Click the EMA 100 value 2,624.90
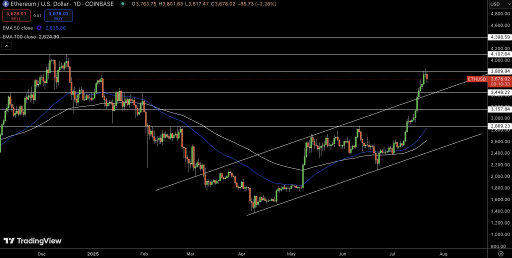Screen dimensions: 512x258 [x=49, y=37]
